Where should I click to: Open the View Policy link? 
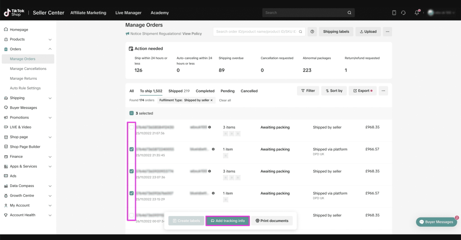pos(192,34)
